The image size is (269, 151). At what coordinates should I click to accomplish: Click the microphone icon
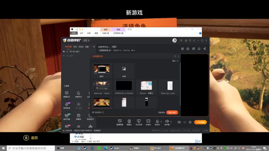157,121
